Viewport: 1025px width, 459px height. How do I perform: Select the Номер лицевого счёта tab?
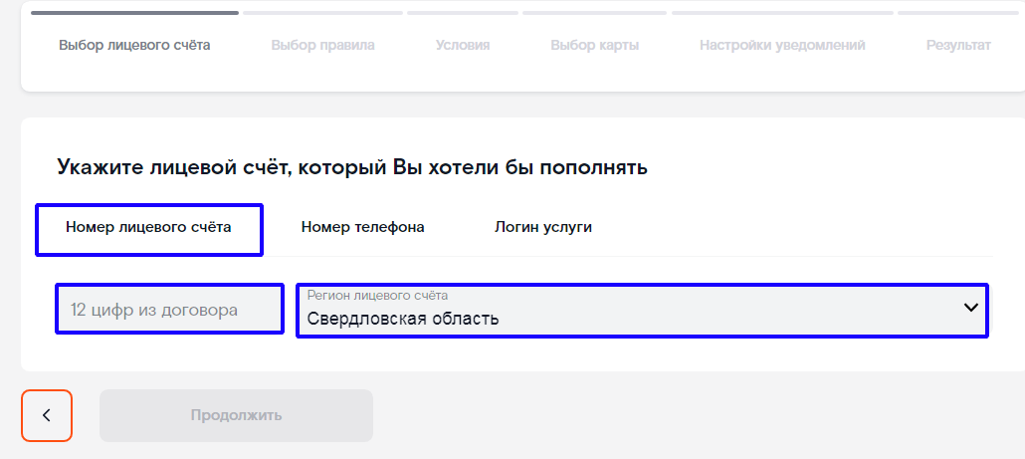coord(148,229)
